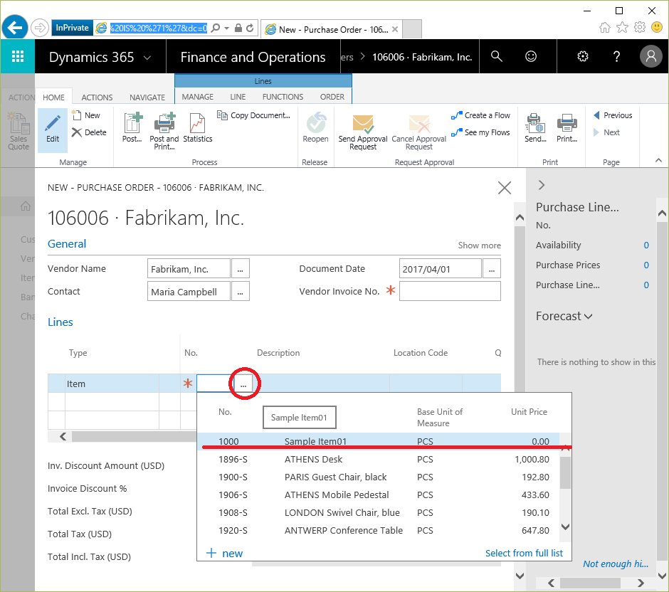Open Statistics from the ribbon

198,127
